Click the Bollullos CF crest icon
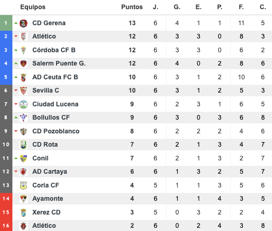The height and width of the screenshot is (231, 272). (x=23, y=117)
